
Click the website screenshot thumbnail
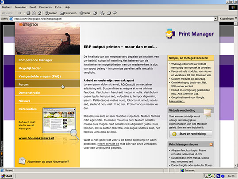pos(59,121)
